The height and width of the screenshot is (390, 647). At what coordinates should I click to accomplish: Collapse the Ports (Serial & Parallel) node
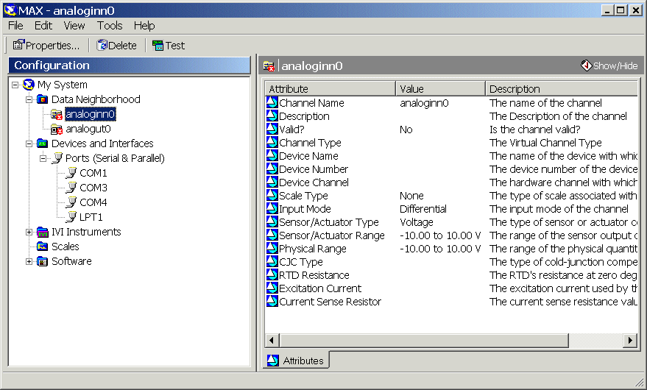click(x=43, y=158)
